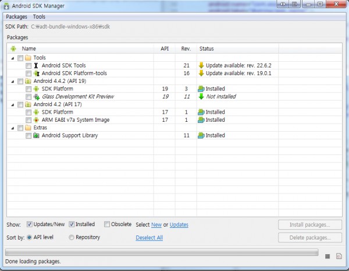Uncheck the Updates/New show filter
Image resolution: width=349 pixels, height=271 pixels.
click(x=30, y=224)
